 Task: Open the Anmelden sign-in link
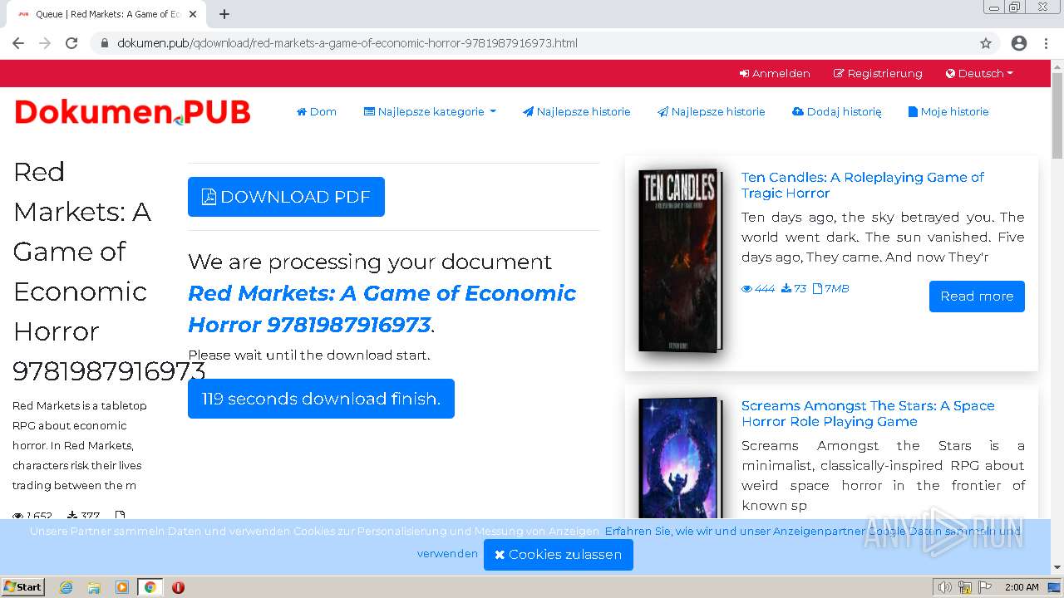(x=775, y=73)
